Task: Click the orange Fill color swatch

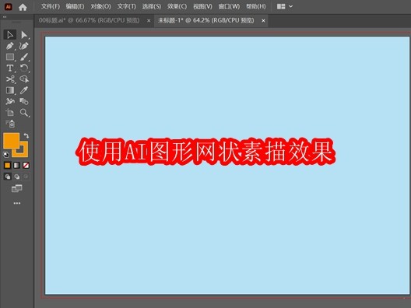Action: [x=11, y=141]
